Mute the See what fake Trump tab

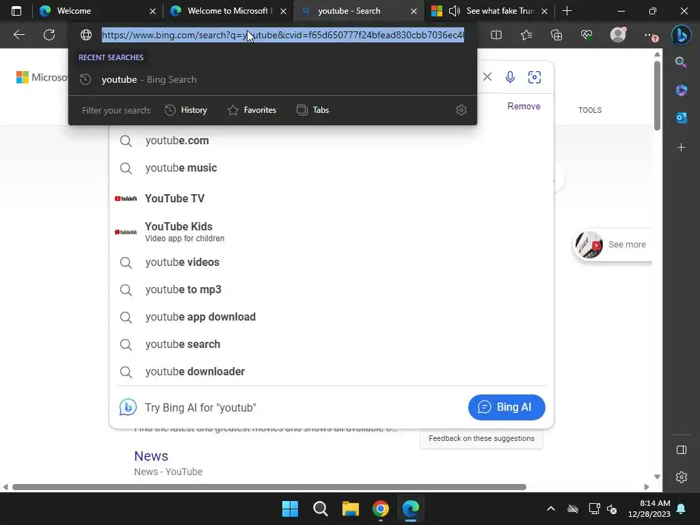point(455,11)
